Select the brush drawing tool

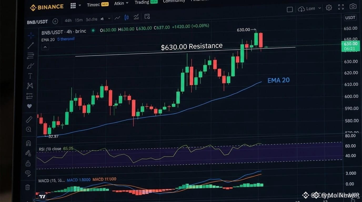point(31,66)
